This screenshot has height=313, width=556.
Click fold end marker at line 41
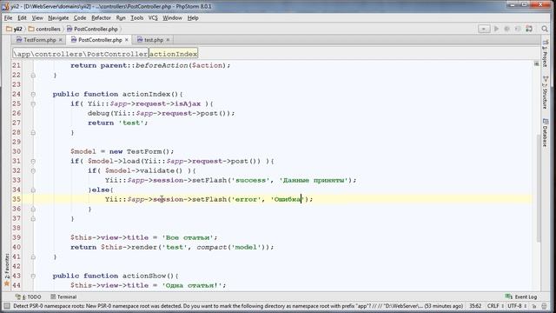pyautogui.click(x=33, y=256)
